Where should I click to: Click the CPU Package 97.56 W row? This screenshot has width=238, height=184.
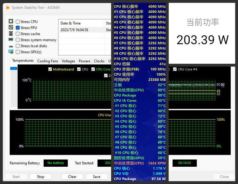140,179
